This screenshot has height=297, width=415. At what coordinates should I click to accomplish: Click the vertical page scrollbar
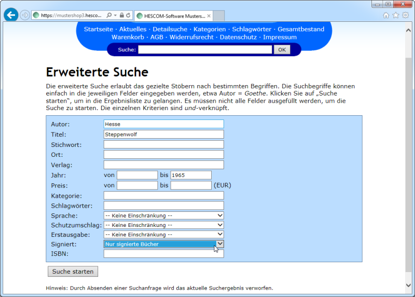(409, 156)
